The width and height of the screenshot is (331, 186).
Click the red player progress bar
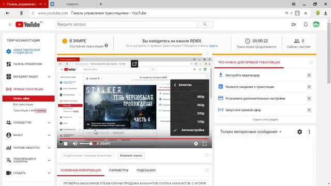134,139
